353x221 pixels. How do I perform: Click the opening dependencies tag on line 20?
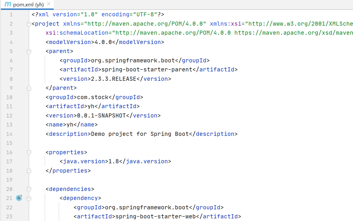[70, 189]
